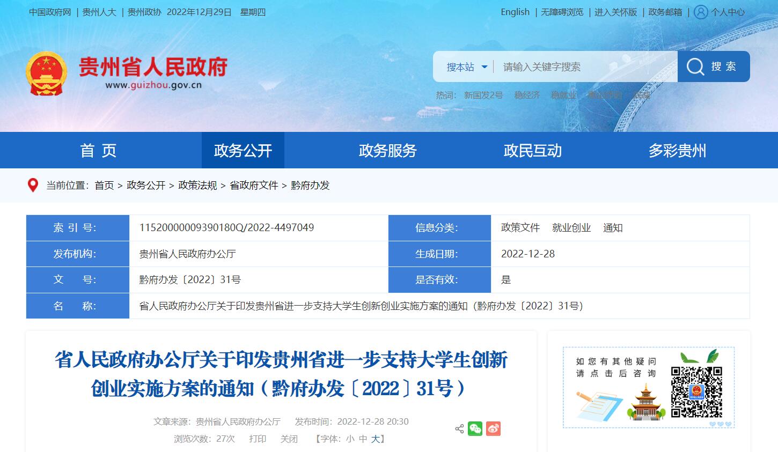Expand the 搜本站 search scope dropdown

tap(467, 67)
